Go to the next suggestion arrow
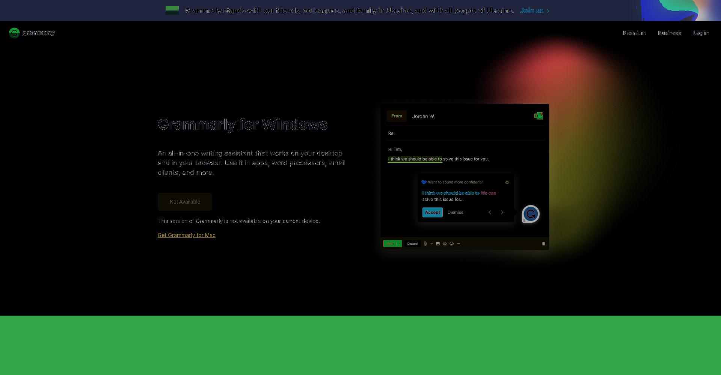The height and width of the screenshot is (375, 721). click(502, 212)
